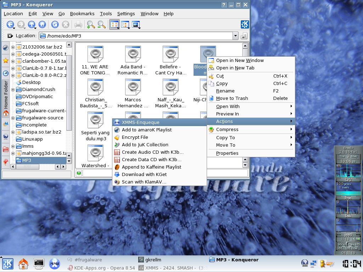Open the Bookmarks sidebar star tab
Viewport: 363px width, 272px height.
click(x=6, y=61)
